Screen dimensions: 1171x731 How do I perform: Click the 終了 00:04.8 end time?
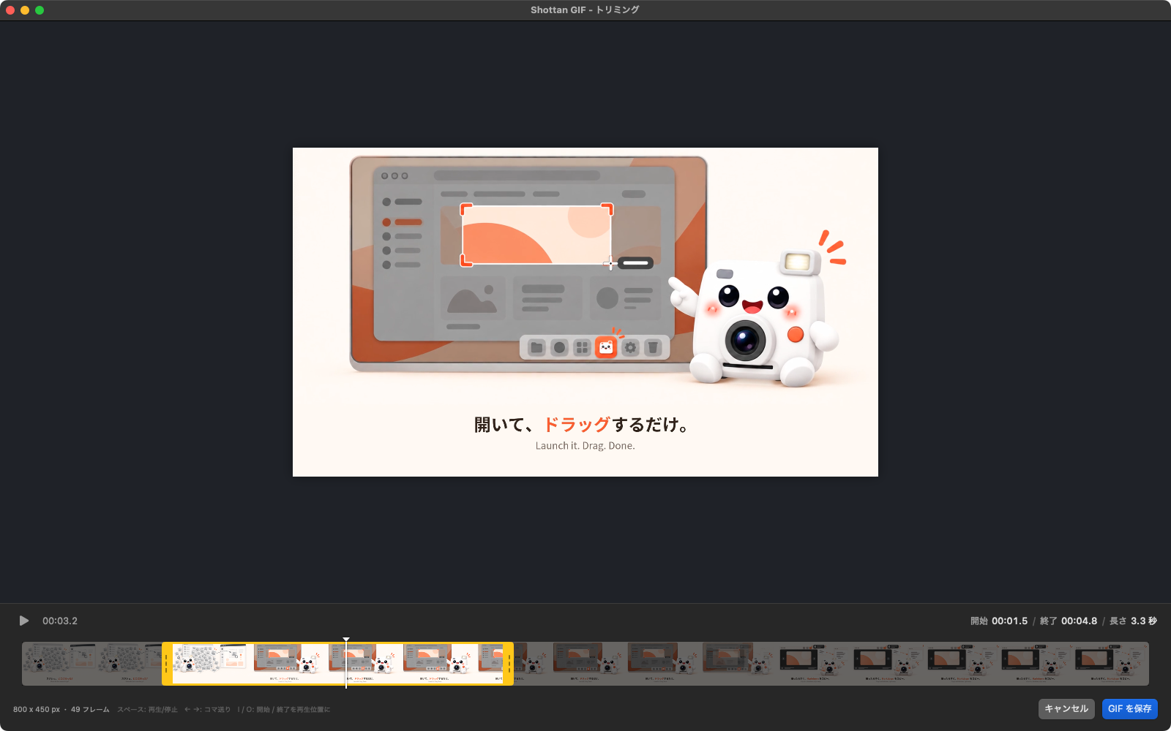[1069, 621]
